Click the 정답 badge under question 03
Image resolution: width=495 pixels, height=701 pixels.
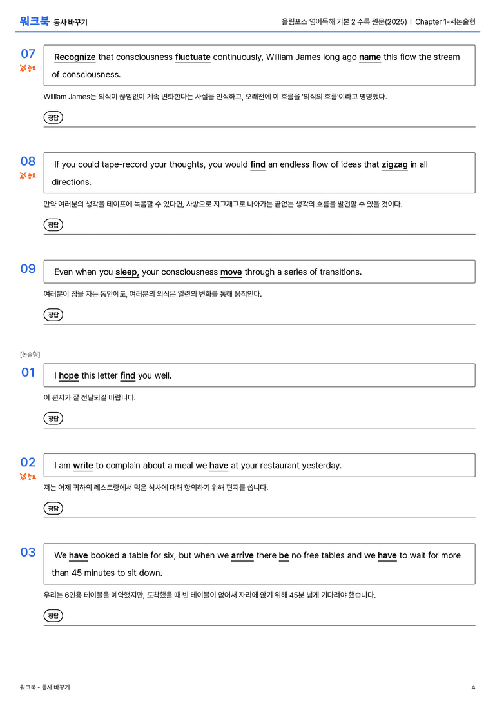(x=53, y=616)
